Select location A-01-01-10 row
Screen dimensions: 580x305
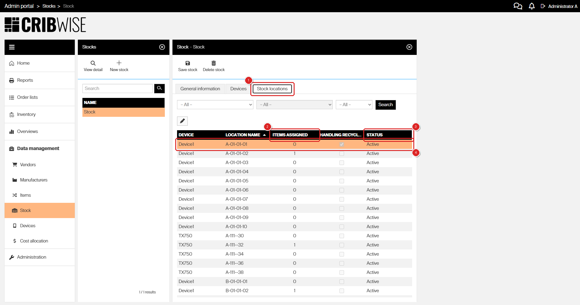(x=295, y=227)
